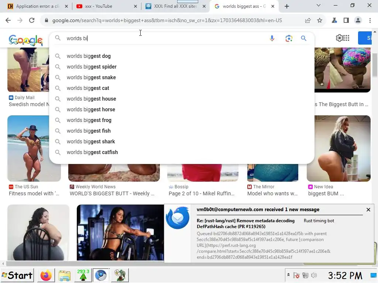Bookmark this page with the star icon

[320, 21]
